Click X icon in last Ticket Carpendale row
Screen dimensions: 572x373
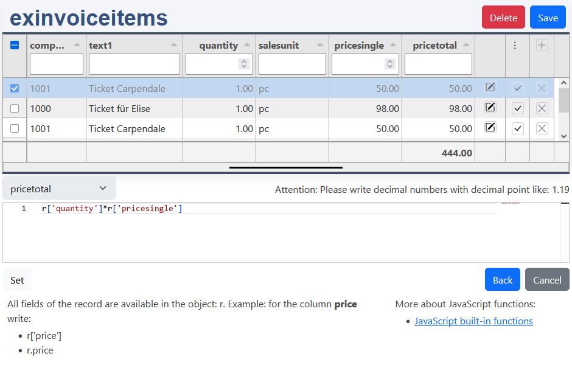click(x=542, y=128)
